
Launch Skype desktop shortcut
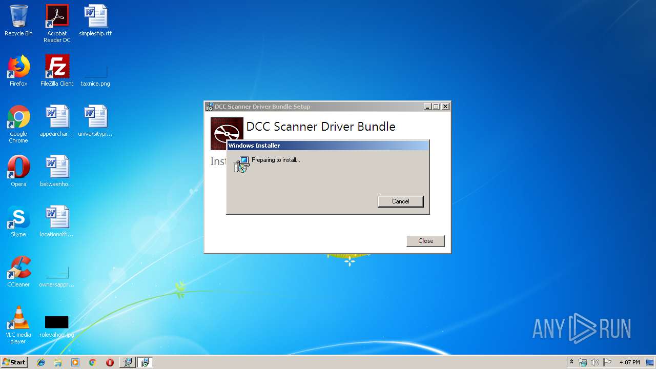18,221
